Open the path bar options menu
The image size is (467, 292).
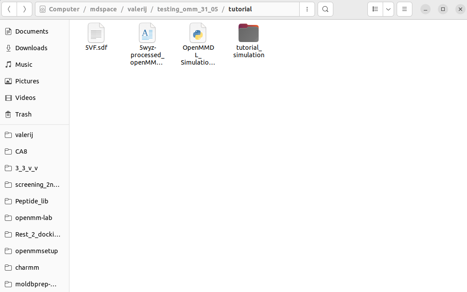click(x=307, y=9)
